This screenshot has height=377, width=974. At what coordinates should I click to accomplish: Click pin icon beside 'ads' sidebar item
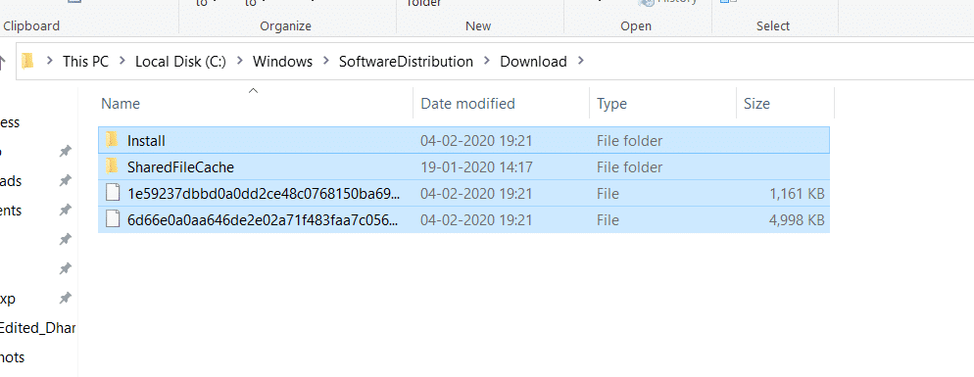pyautogui.click(x=66, y=181)
